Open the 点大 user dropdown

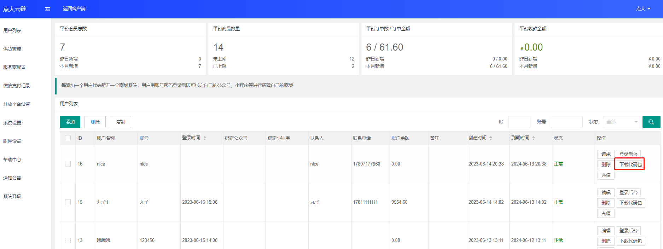643,9
